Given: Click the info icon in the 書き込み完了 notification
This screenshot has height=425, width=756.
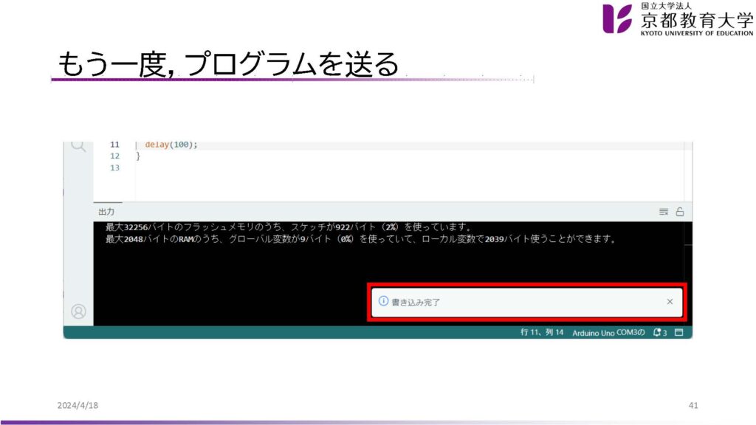Looking at the screenshot, I should point(383,301).
